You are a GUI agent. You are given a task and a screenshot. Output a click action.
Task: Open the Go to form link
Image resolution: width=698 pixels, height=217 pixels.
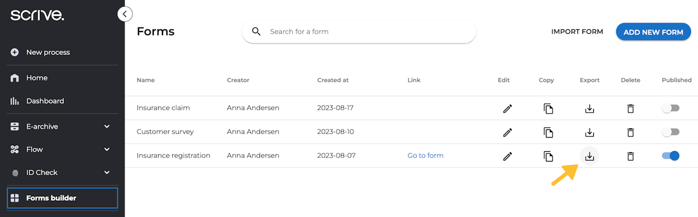(x=425, y=156)
